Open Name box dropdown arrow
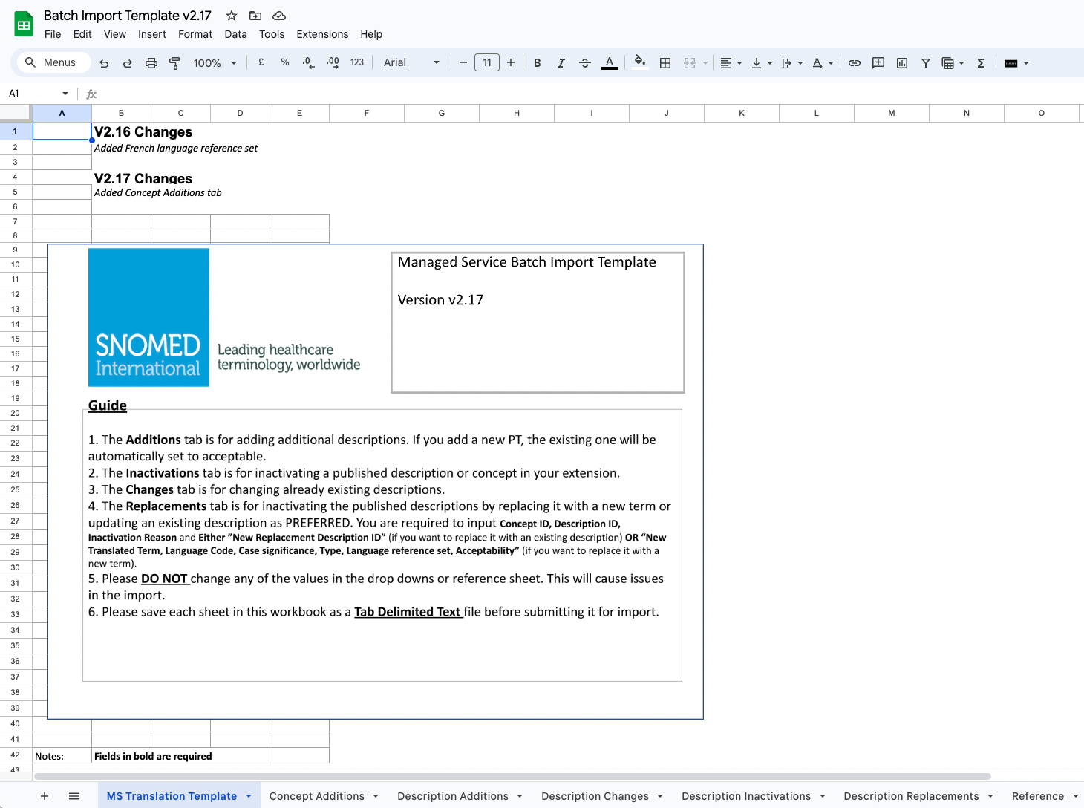Viewport: 1084px width, 808px height. [65, 94]
